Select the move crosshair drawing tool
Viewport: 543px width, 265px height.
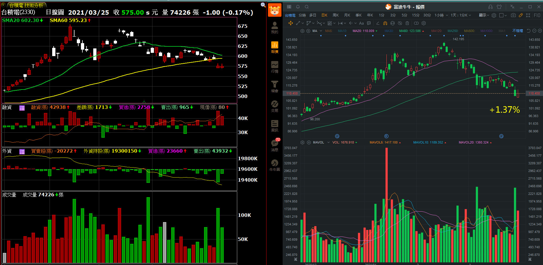291,23
